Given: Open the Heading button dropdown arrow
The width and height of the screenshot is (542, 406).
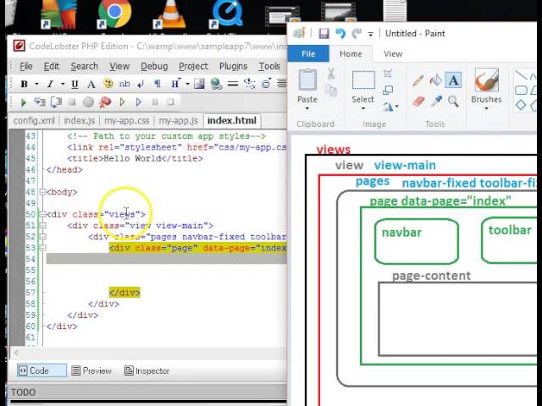Looking at the screenshot, I should pyautogui.click(x=188, y=84).
